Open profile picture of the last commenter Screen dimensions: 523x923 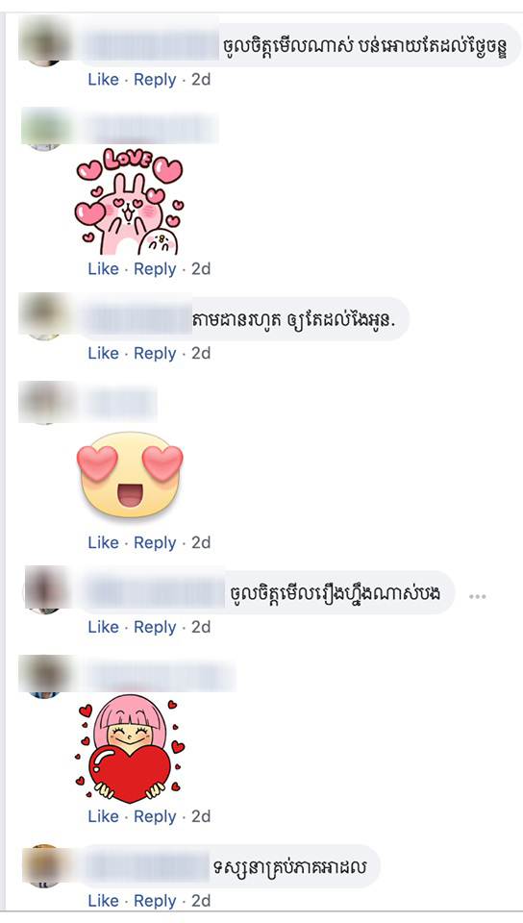coord(44,865)
